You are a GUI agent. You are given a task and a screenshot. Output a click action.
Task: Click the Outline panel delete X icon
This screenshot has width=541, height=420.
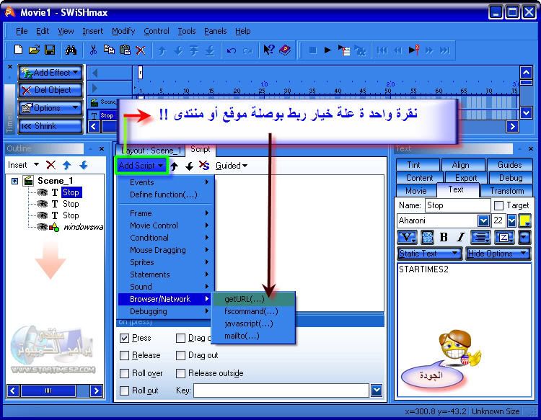pyautogui.click(x=50, y=165)
